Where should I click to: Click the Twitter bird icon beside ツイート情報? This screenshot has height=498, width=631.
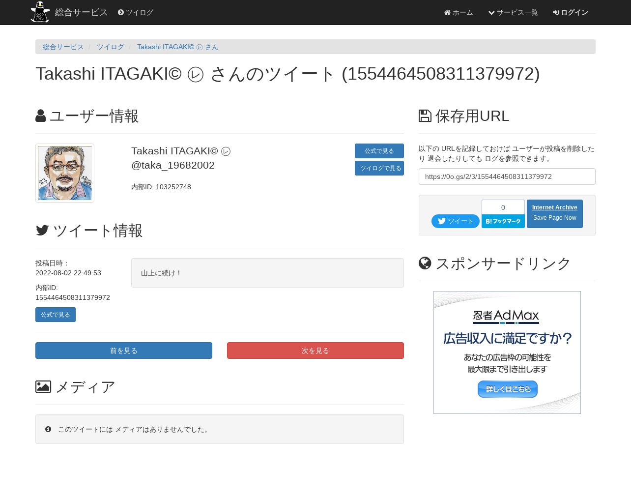42,230
